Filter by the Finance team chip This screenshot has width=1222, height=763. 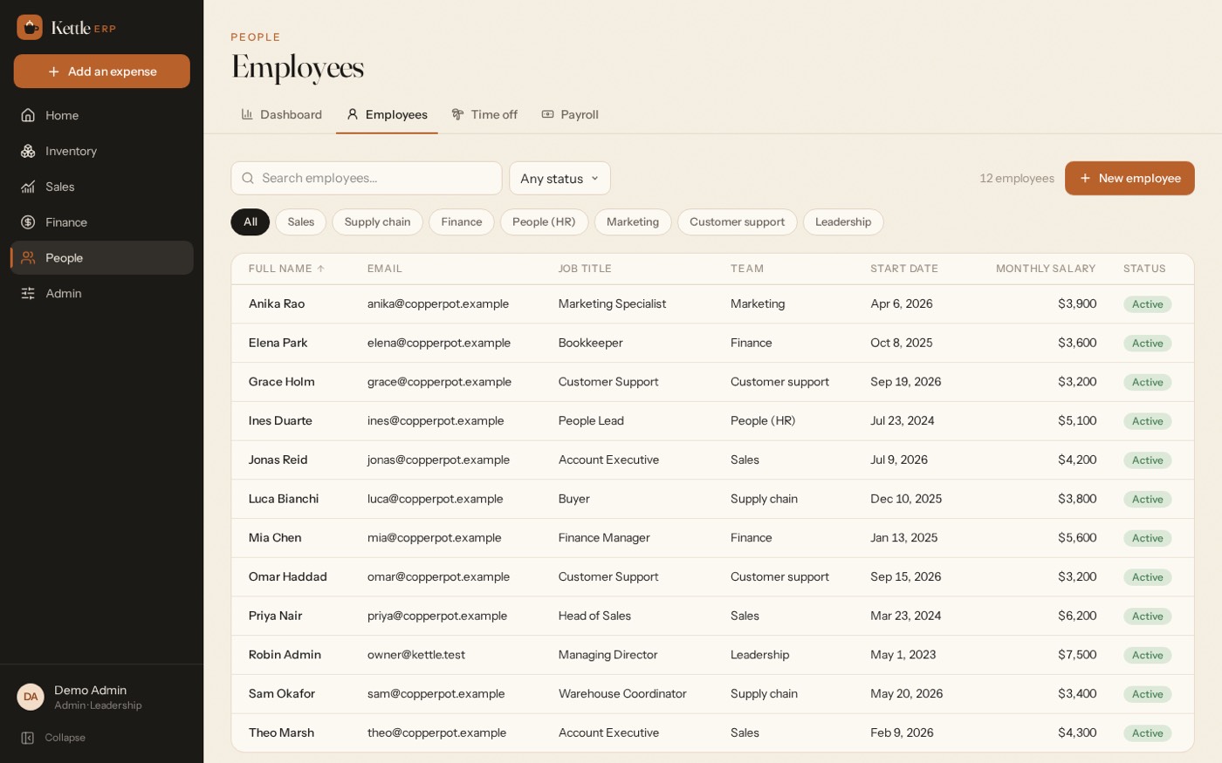pyautogui.click(x=462, y=221)
